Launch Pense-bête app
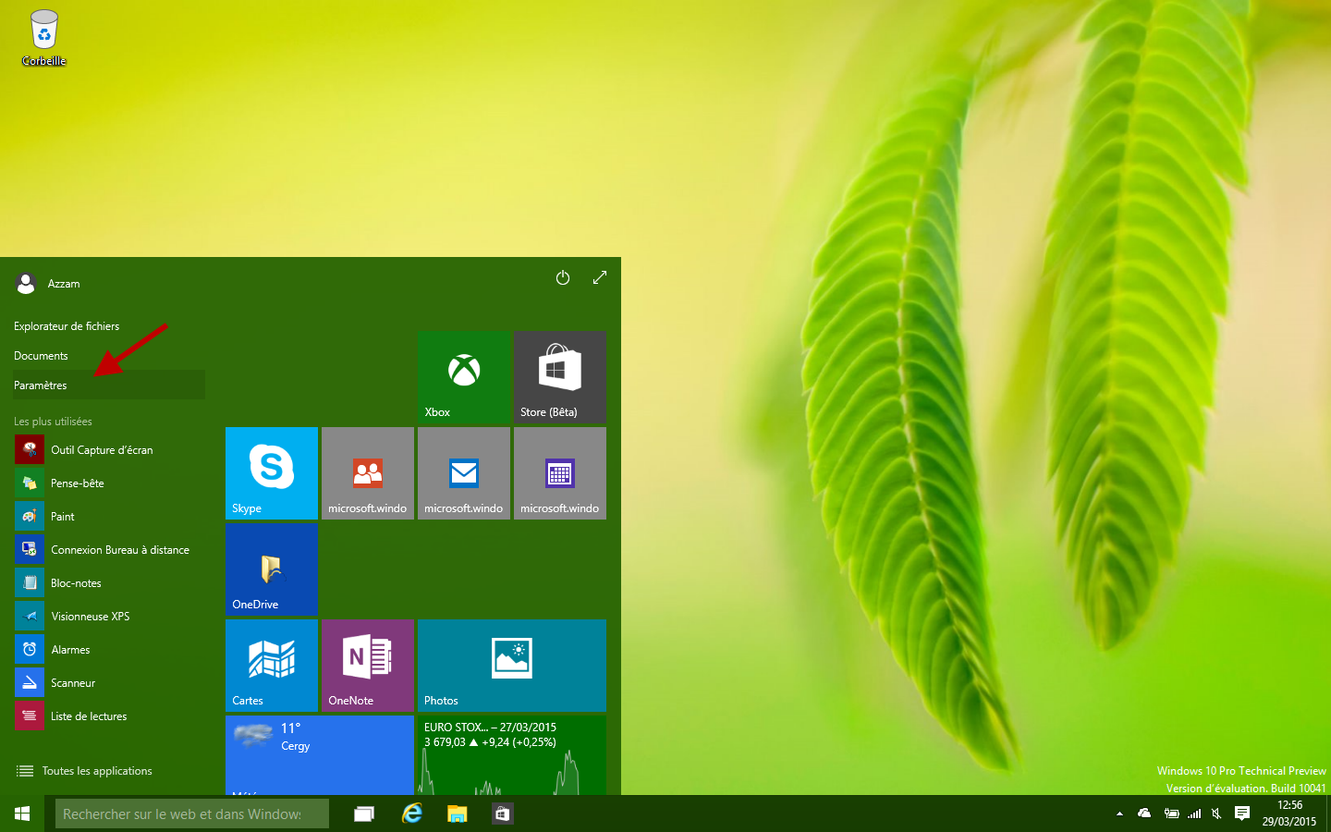This screenshot has height=832, width=1331. click(109, 483)
